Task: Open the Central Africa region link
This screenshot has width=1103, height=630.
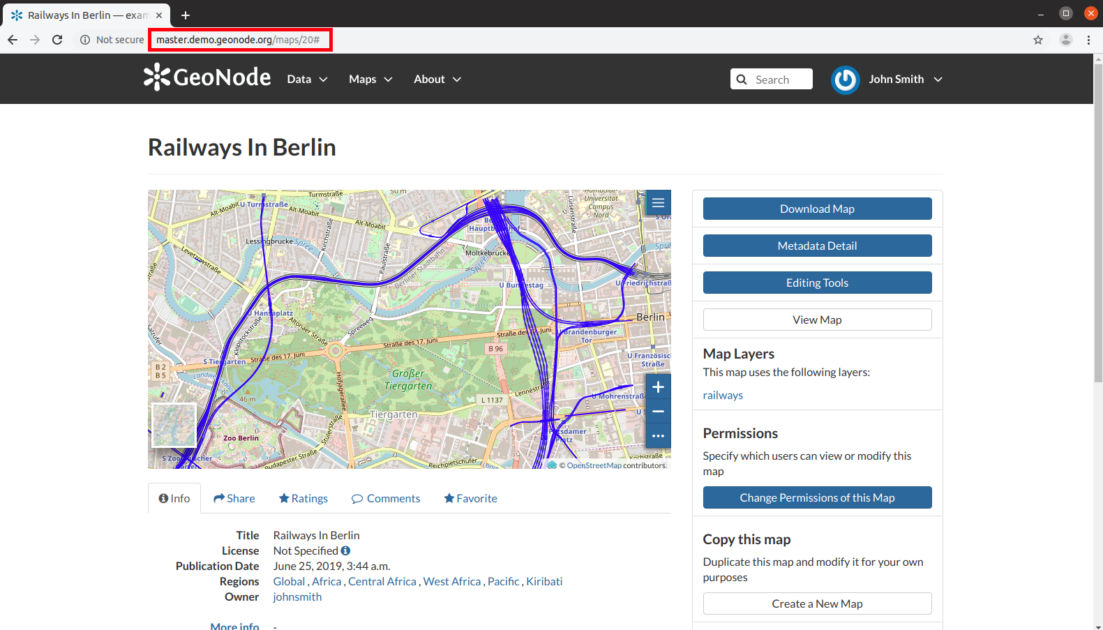Action: coord(382,581)
